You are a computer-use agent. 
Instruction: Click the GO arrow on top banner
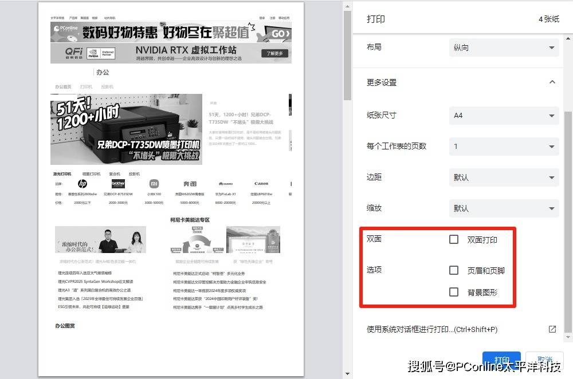pyautogui.click(x=280, y=34)
